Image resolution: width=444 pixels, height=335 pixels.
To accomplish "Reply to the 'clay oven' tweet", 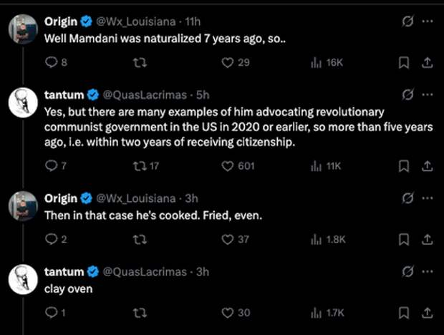I will click(51, 312).
